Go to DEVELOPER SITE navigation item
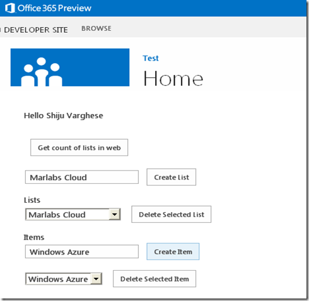The image size is (309, 301). pyautogui.click(x=36, y=30)
